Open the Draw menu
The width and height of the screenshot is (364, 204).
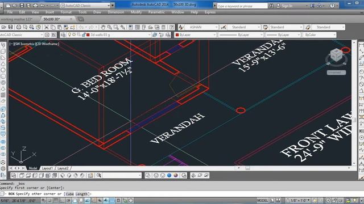(97, 12)
